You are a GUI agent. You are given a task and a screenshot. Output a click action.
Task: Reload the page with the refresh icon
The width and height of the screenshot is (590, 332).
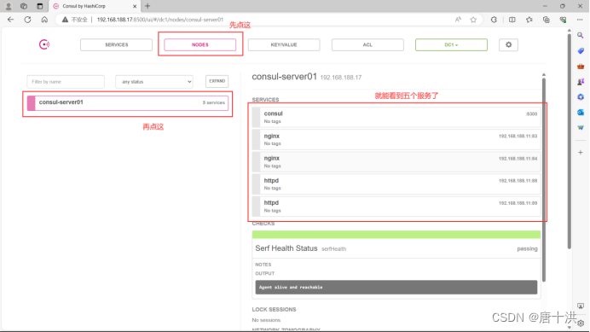tap(27, 20)
